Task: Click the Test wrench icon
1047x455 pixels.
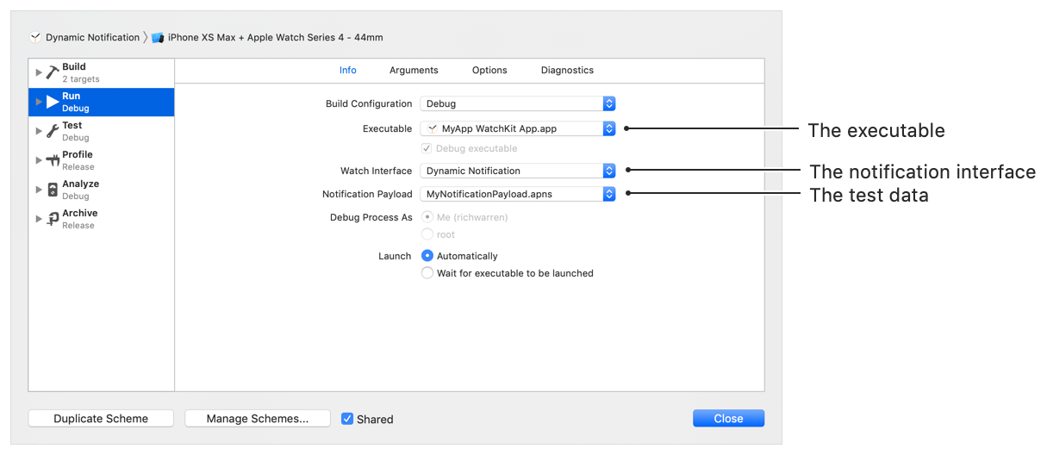Action: (53, 131)
